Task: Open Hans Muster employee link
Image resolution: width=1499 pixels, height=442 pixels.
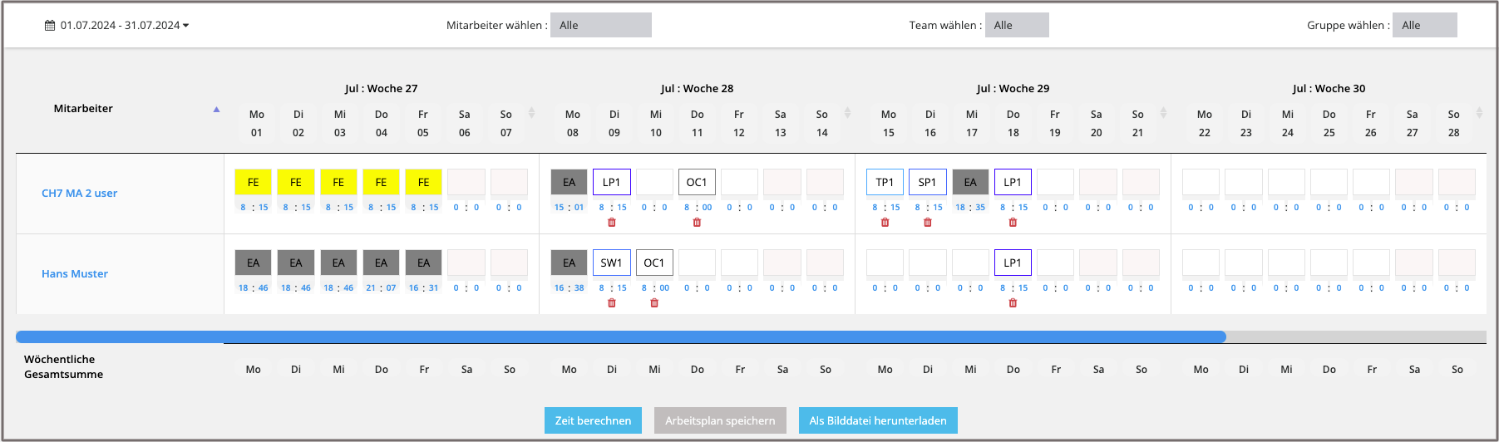Action: pos(75,274)
